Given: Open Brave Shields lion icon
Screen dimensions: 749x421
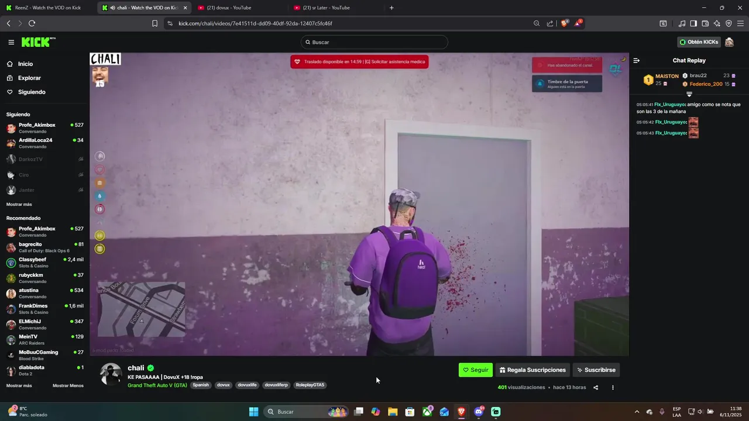Looking at the screenshot, I should click(x=565, y=23).
